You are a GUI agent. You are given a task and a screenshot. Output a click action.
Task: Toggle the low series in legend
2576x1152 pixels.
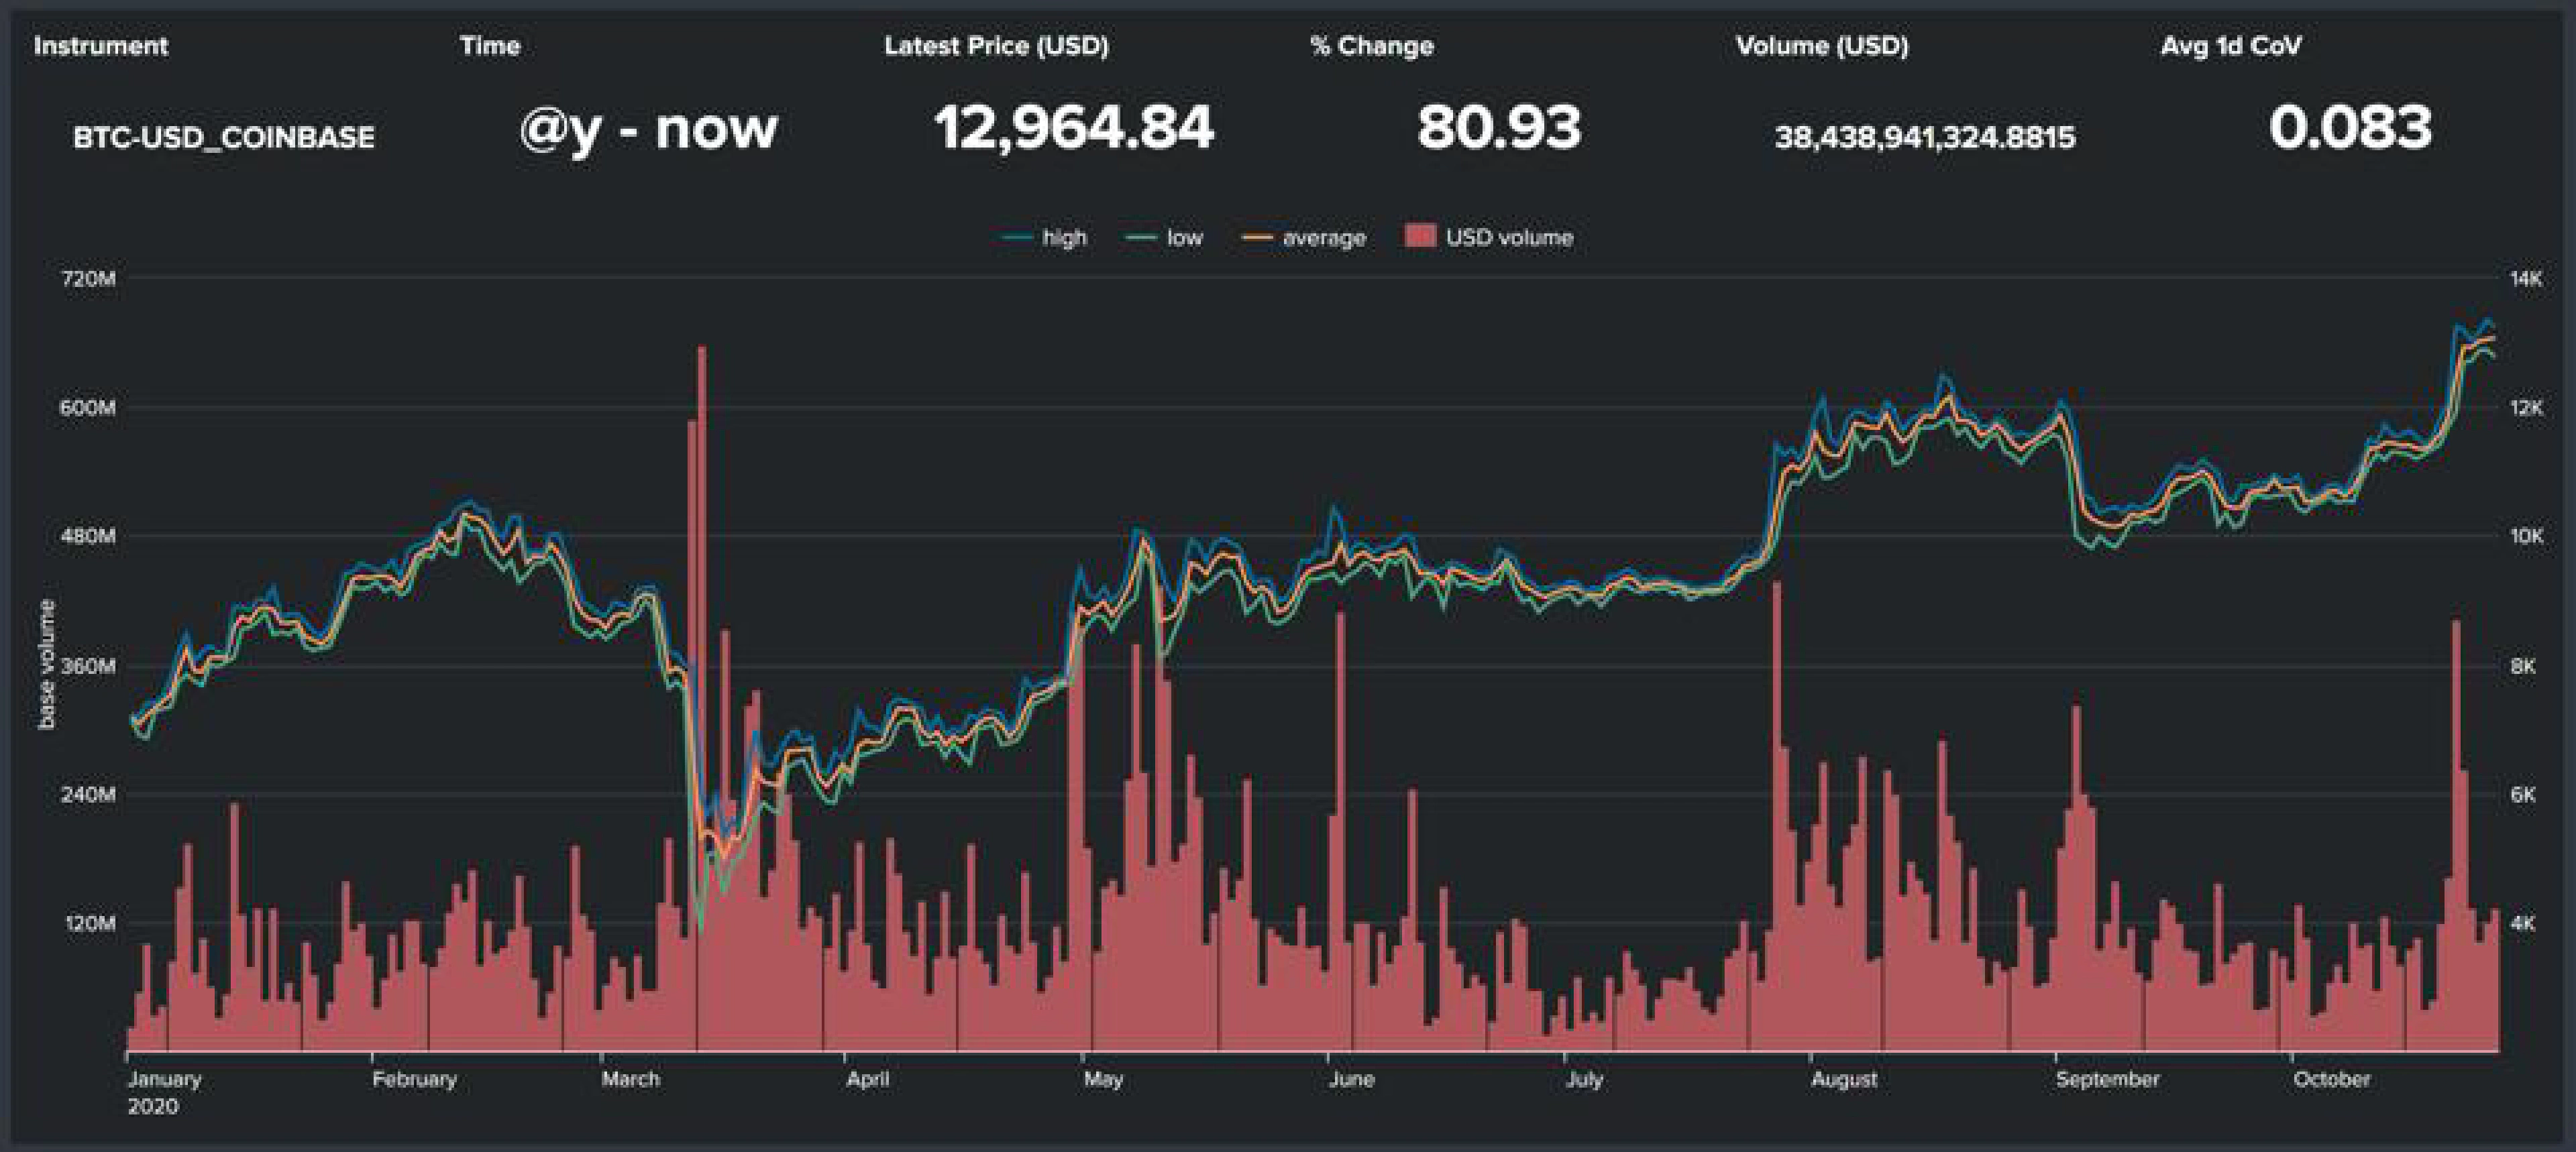(x=1165, y=238)
